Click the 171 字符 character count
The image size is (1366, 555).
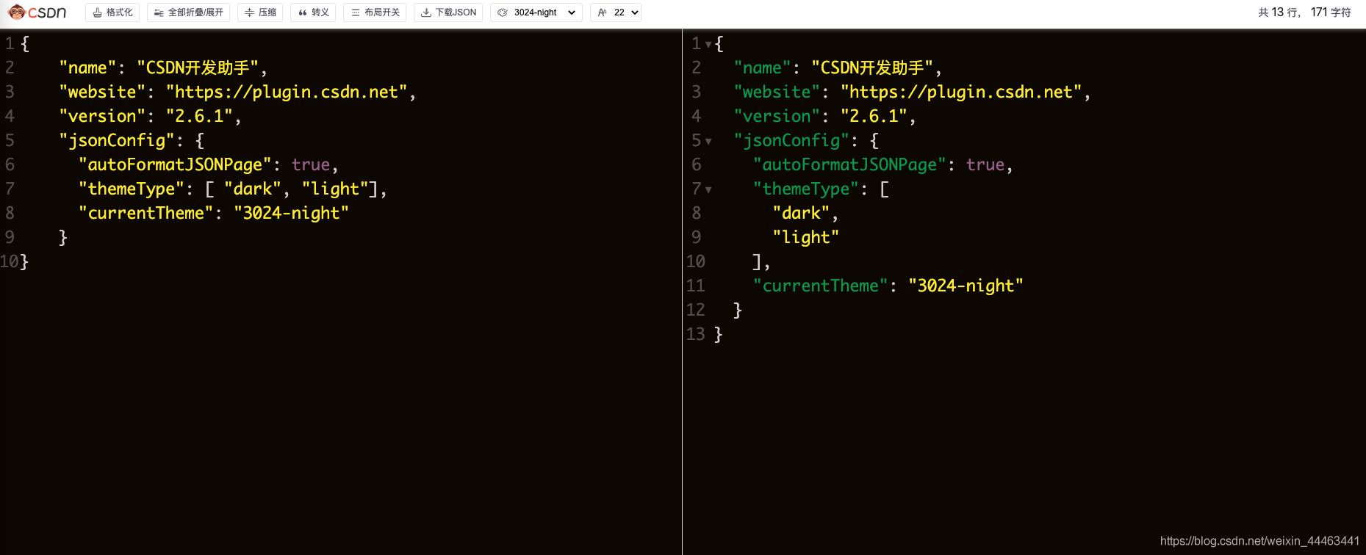click(1331, 12)
